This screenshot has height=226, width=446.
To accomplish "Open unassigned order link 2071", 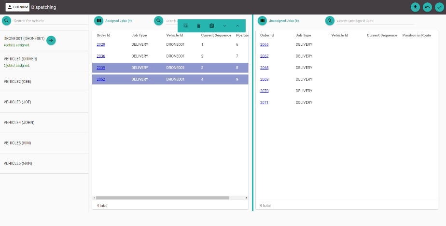I will (x=264, y=102).
